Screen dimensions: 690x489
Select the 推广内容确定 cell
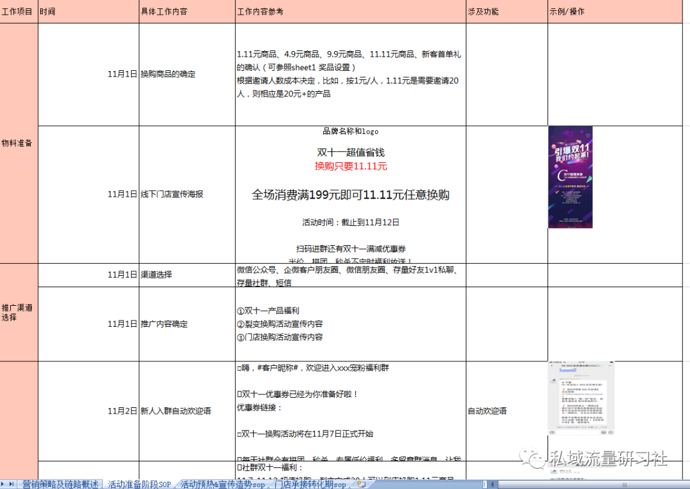pos(187,324)
